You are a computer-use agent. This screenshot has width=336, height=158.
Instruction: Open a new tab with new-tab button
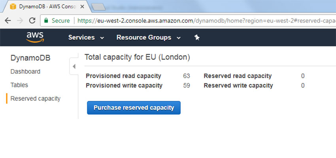pos(98,7)
